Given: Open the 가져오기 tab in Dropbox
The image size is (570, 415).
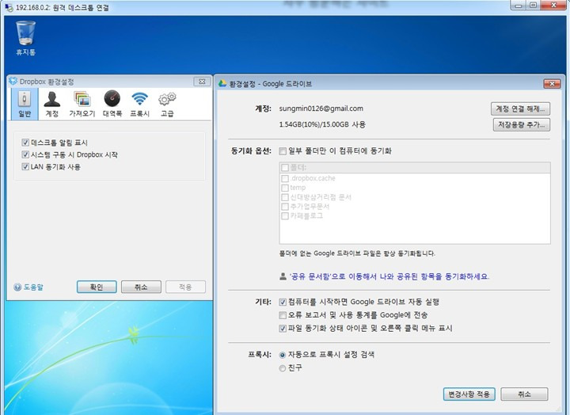Looking at the screenshot, I should (82, 104).
